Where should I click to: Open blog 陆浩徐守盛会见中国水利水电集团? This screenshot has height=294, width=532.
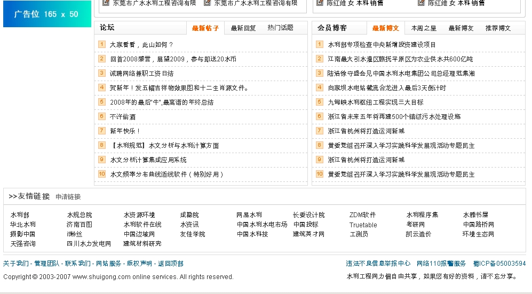pyautogui.click(x=401, y=74)
